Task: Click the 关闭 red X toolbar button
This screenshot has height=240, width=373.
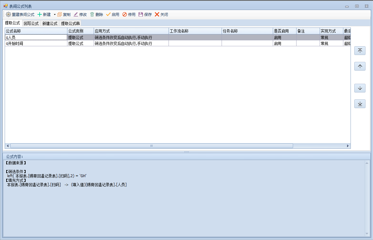Action: pos(157,14)
